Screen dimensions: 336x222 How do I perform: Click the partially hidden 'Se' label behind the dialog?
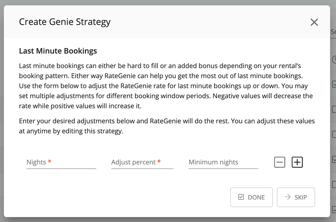(333, 32)
